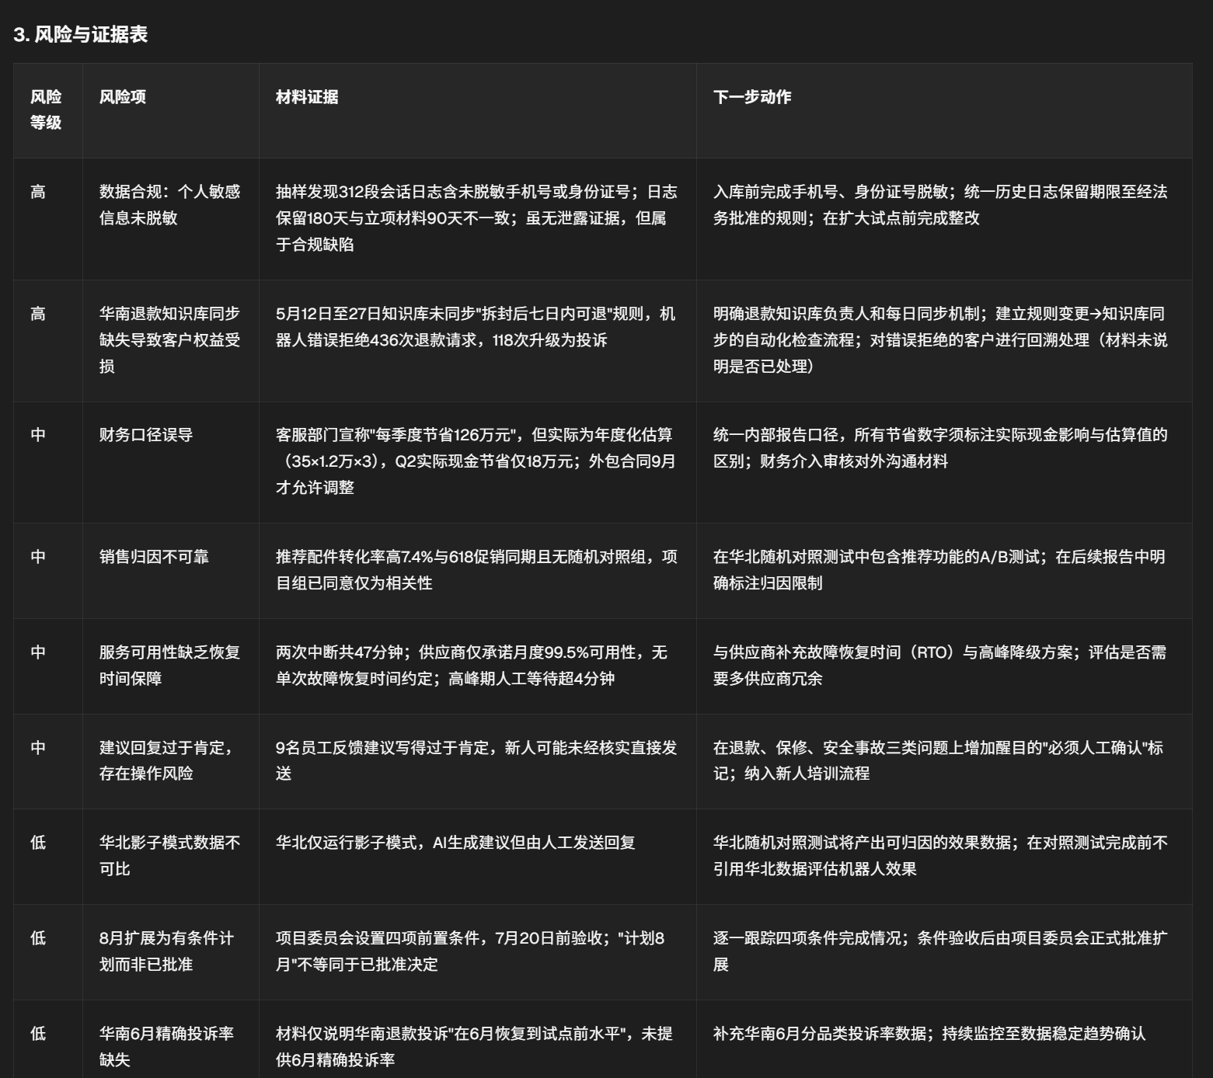
Task: Click the "下一步动作" column header
Action: [x=752, y=97]
